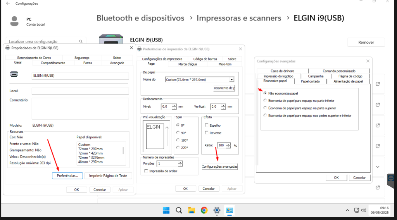Switch to the Portas tab
The image size is (397, 220).
pyautogui.click(x=88, y=63)
